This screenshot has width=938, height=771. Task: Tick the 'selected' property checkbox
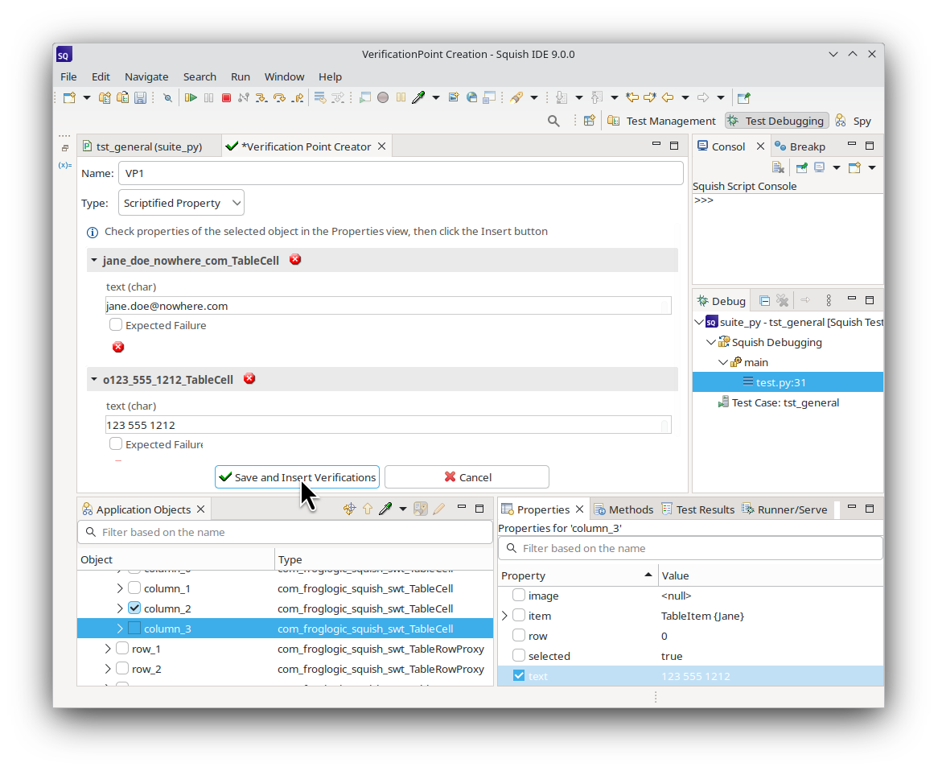pos(519,656)
